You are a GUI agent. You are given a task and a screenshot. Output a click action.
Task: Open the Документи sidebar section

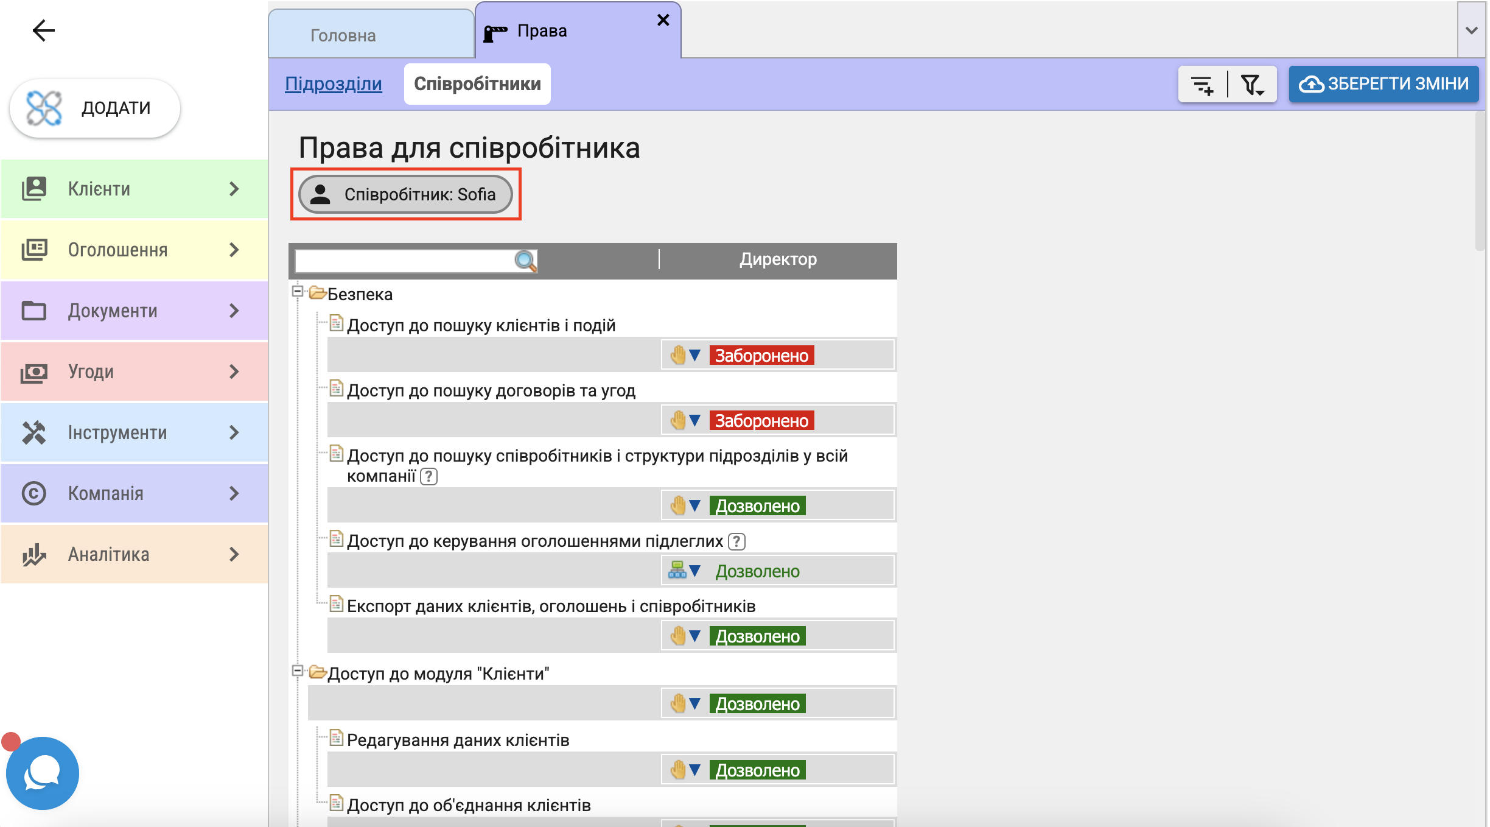(134, 311)
